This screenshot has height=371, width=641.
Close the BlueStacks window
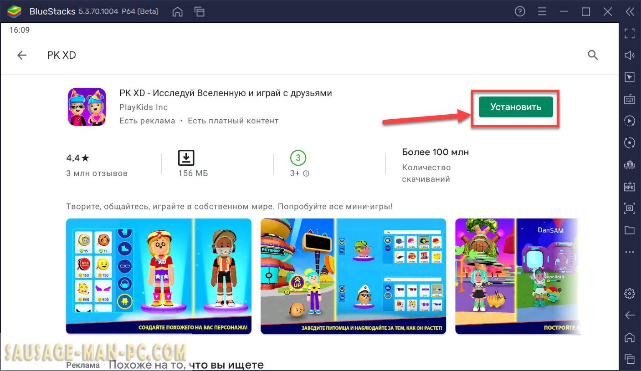tap(608, 11)
